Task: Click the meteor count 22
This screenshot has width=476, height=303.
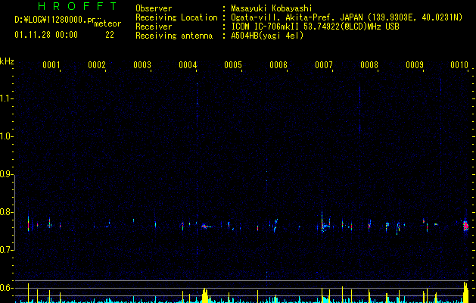Action: (x=110, y=35)
